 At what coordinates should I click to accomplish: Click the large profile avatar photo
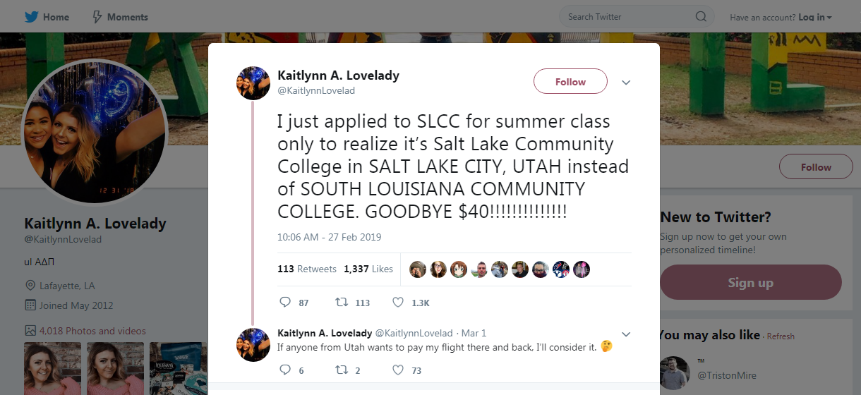[x=95, y=131]
